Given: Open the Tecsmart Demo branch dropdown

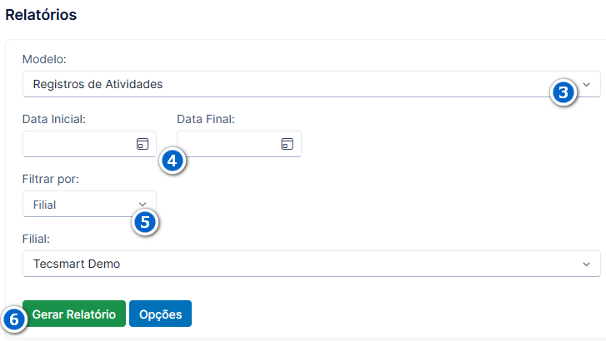Looking at the screenshot, I should [312, 264].
